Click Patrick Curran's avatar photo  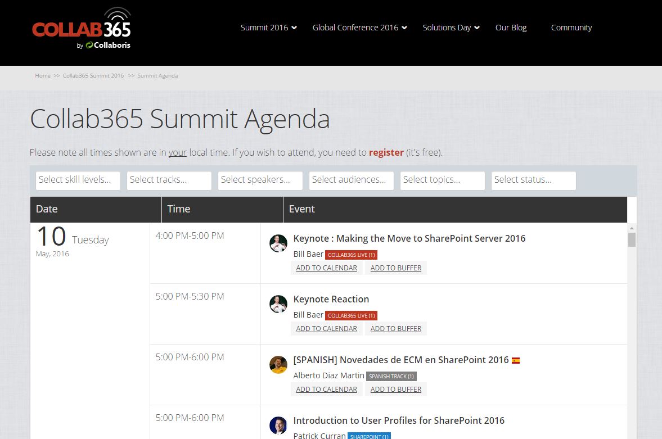(278, 426)
